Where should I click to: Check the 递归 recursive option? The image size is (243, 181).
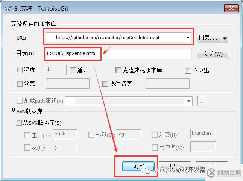73,70
